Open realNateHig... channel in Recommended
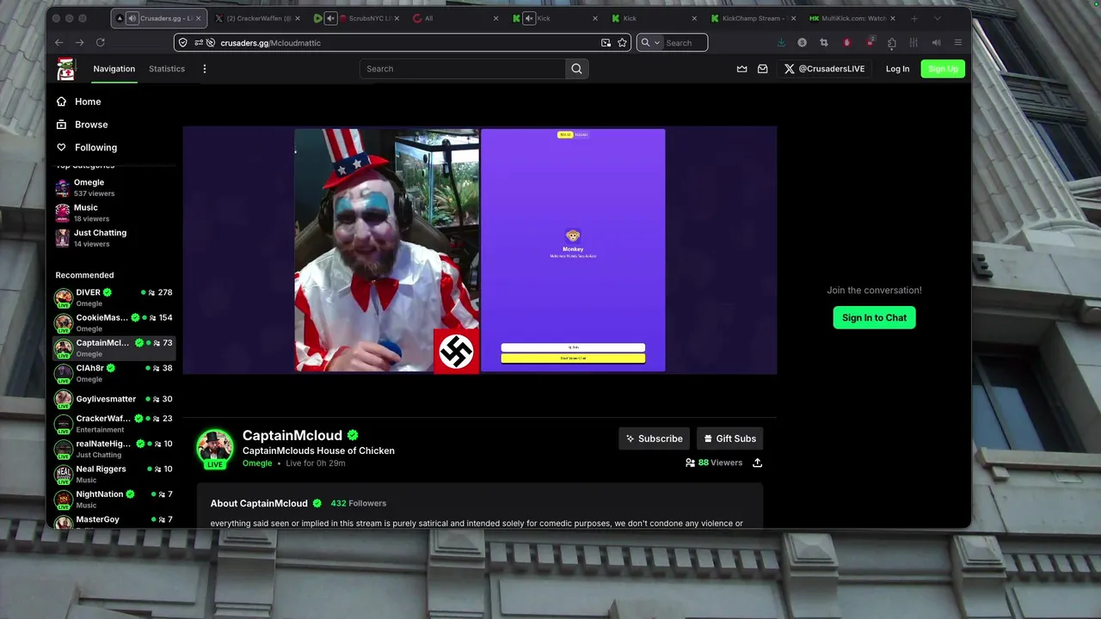Viewport: 1101px width, 619px height. click(x=114, y=449)
